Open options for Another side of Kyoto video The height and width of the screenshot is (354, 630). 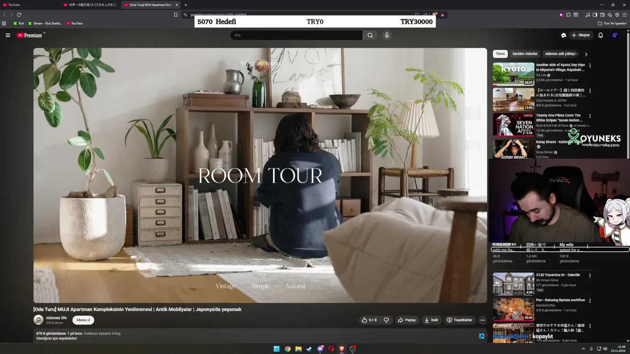tap(590, 65)
